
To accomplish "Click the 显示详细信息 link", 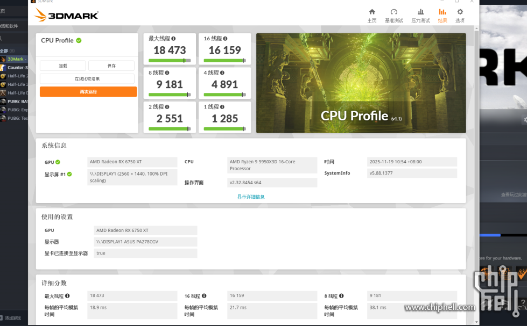I will [x=251, y=197].
